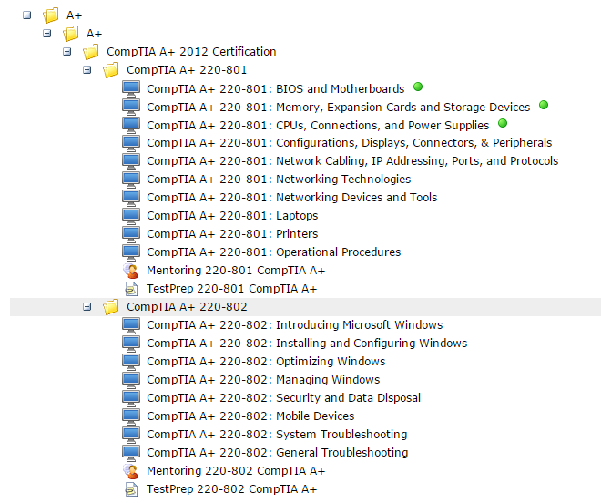Open Network Cabling, IP Addressing, Ports, Protocols
The width and height of the screenshot is (601, 503).
pos(352,160)
